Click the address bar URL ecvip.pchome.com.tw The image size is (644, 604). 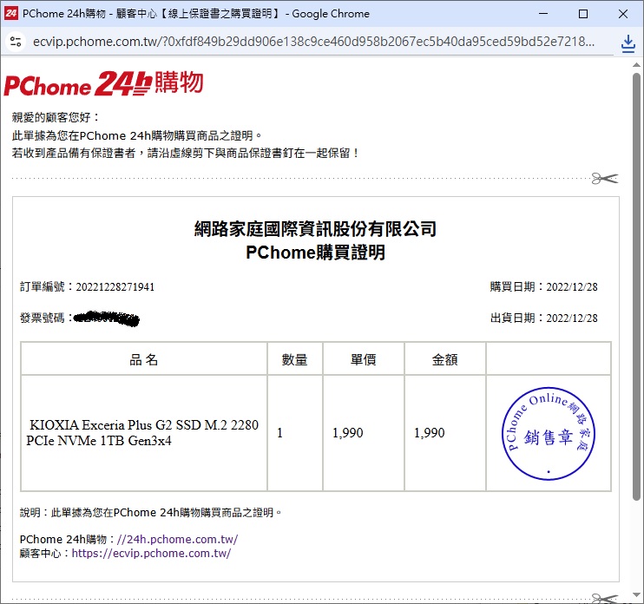(313, 42)
